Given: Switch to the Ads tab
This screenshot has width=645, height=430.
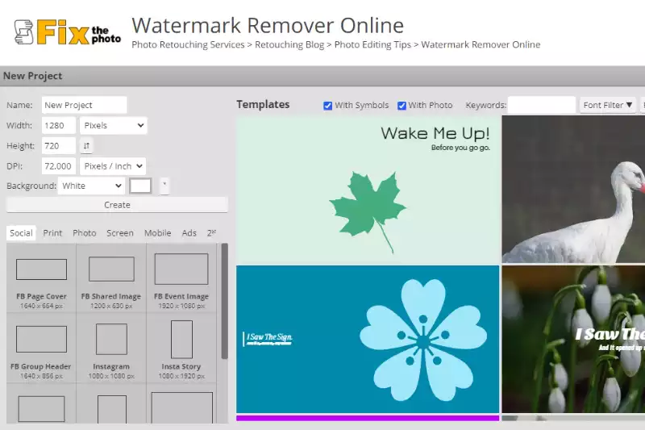Looking at the screenshot, I should [x=189, y=233].
